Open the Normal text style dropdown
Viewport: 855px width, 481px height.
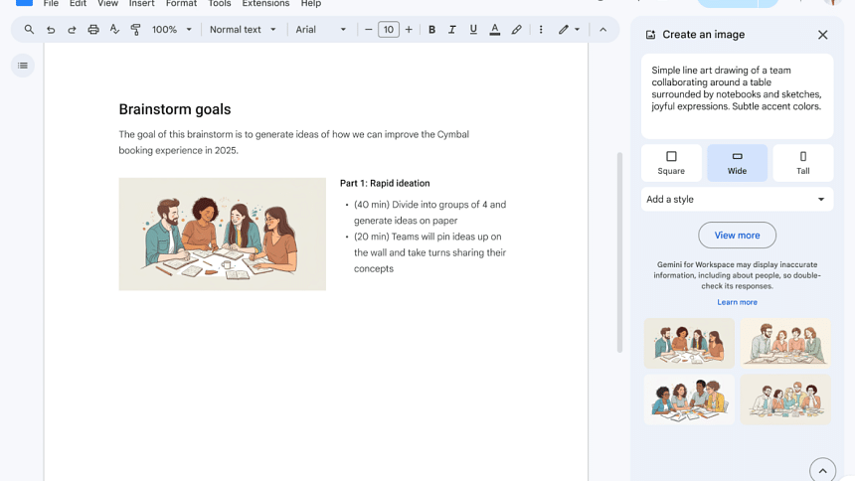click(x=243, y=30)
